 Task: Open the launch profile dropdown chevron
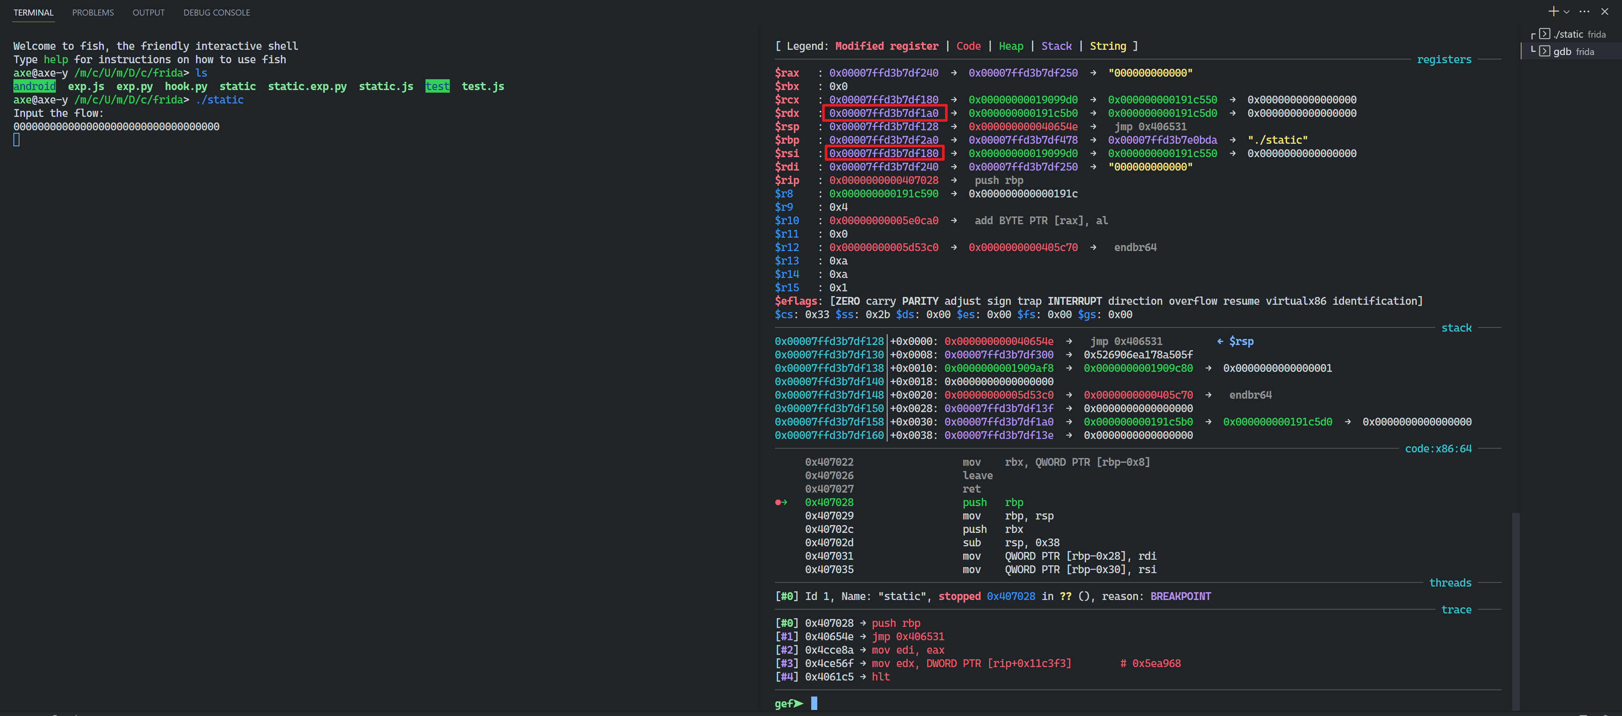coord(1567,12)
